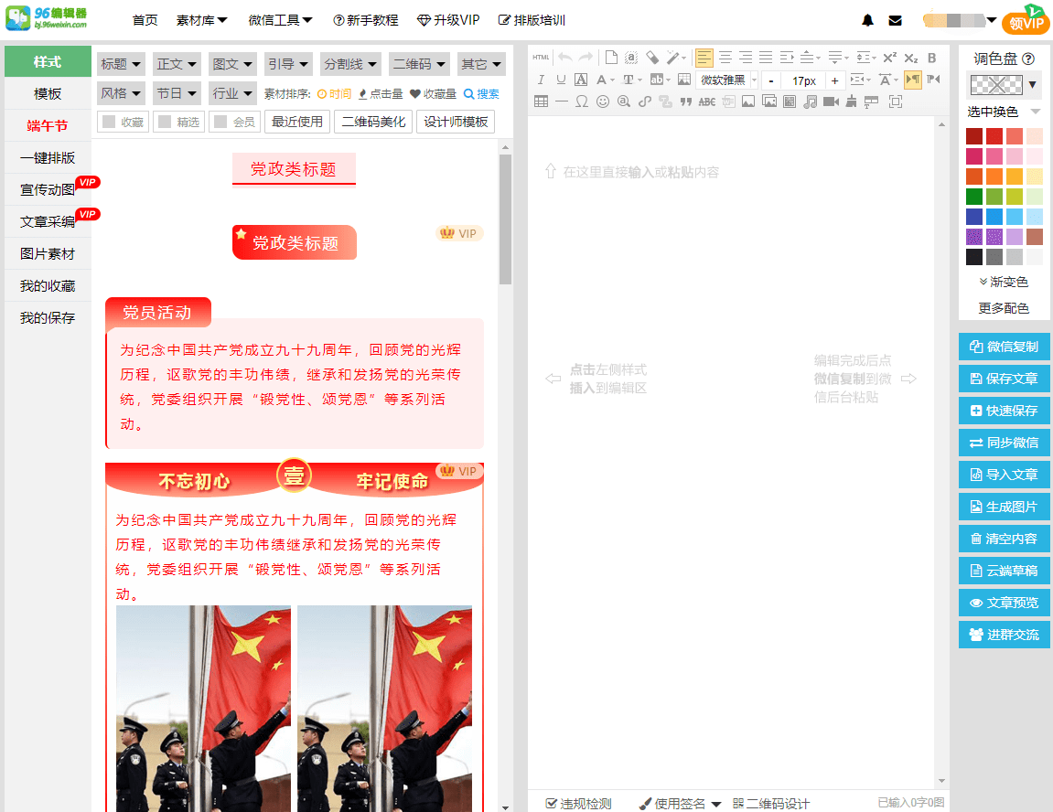Expand the 标题 style dropdown
The image size is (1053, 812).
click(122, 64)
